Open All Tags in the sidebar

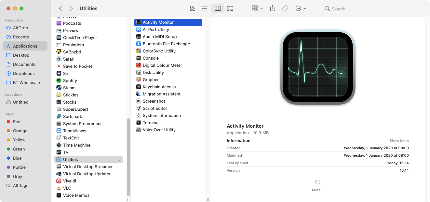tap(25, 185)
